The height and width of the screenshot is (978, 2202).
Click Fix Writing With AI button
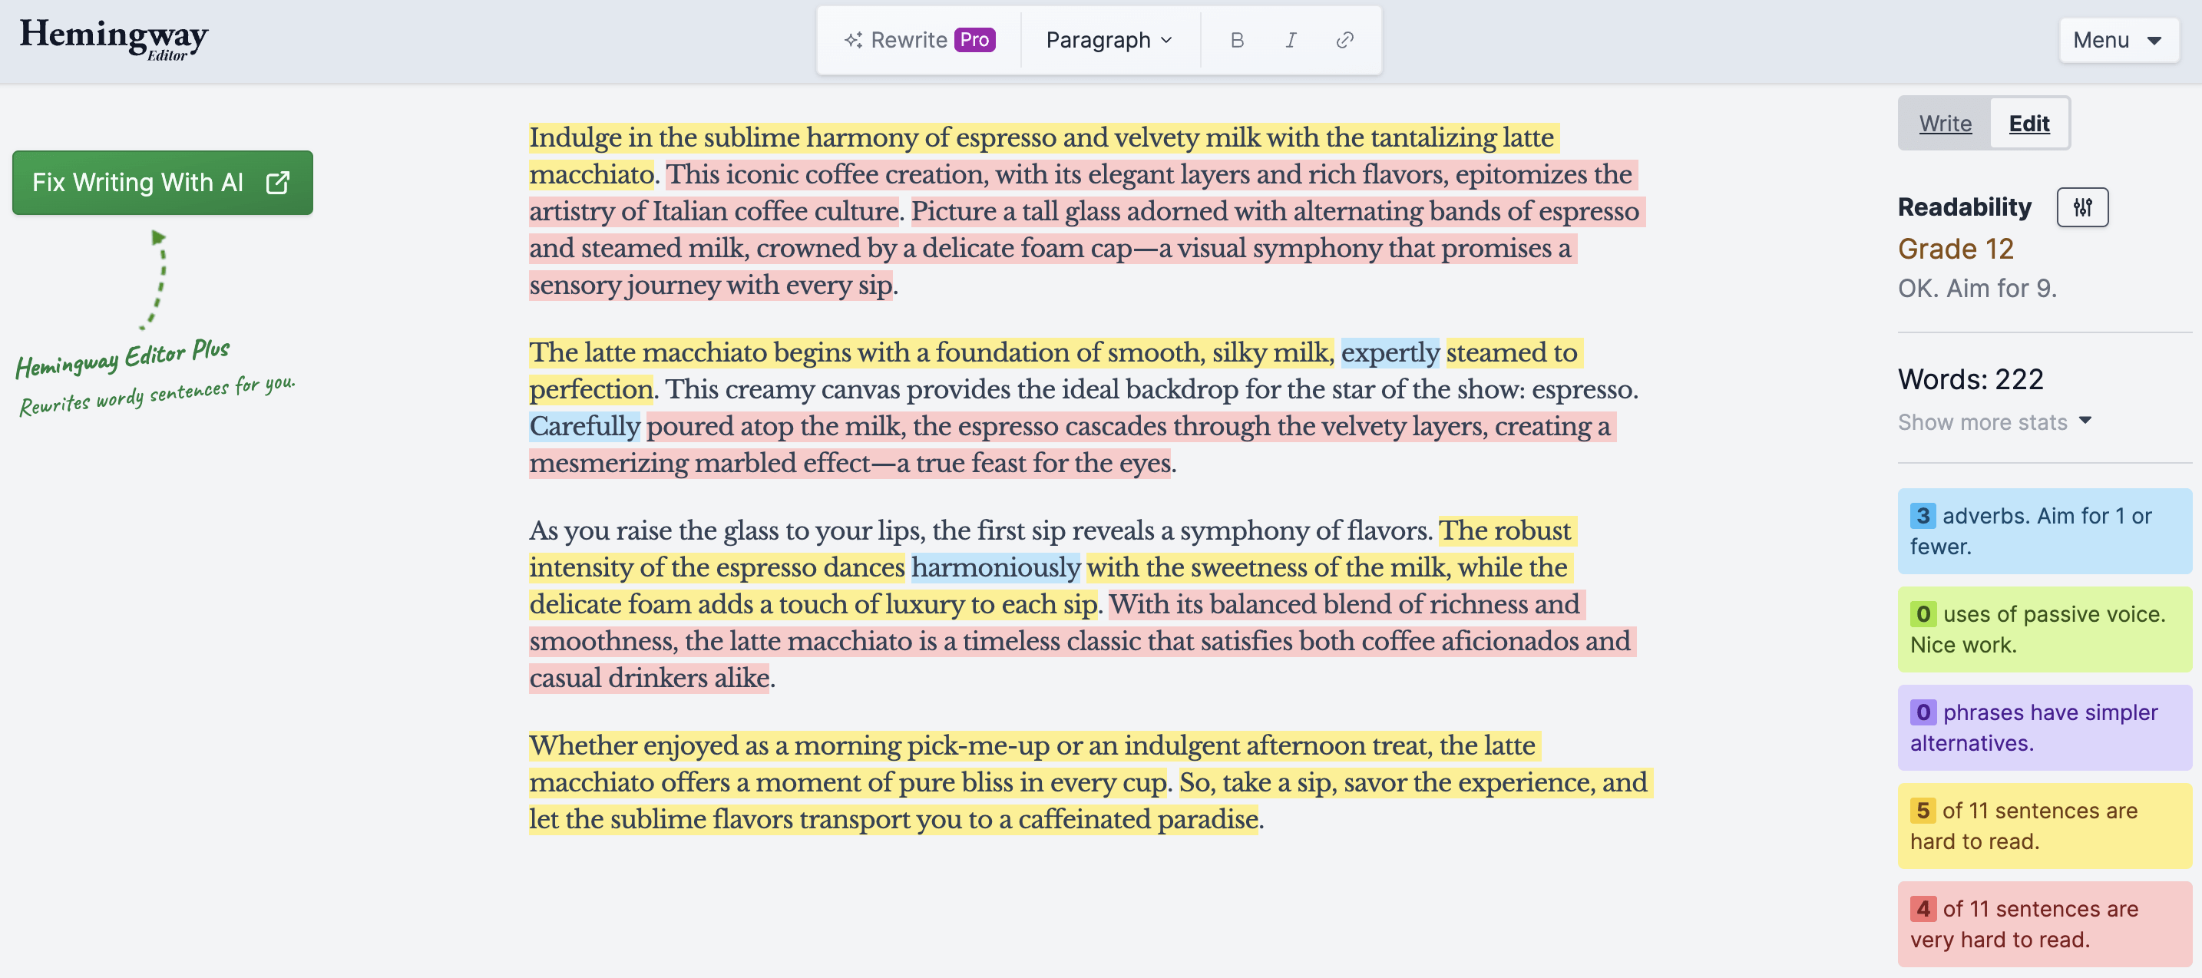(x=163, y=182)
